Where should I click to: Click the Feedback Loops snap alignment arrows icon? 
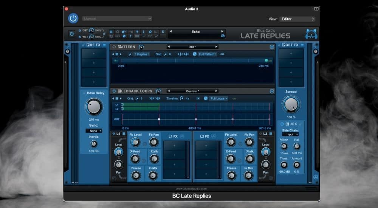(155, 98)
